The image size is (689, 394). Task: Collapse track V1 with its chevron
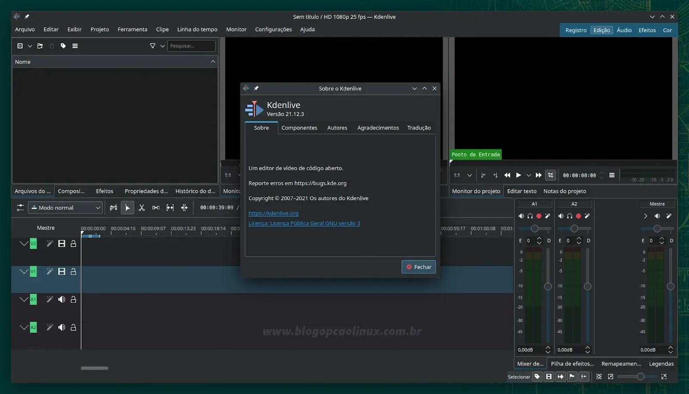tap(24, 272)
